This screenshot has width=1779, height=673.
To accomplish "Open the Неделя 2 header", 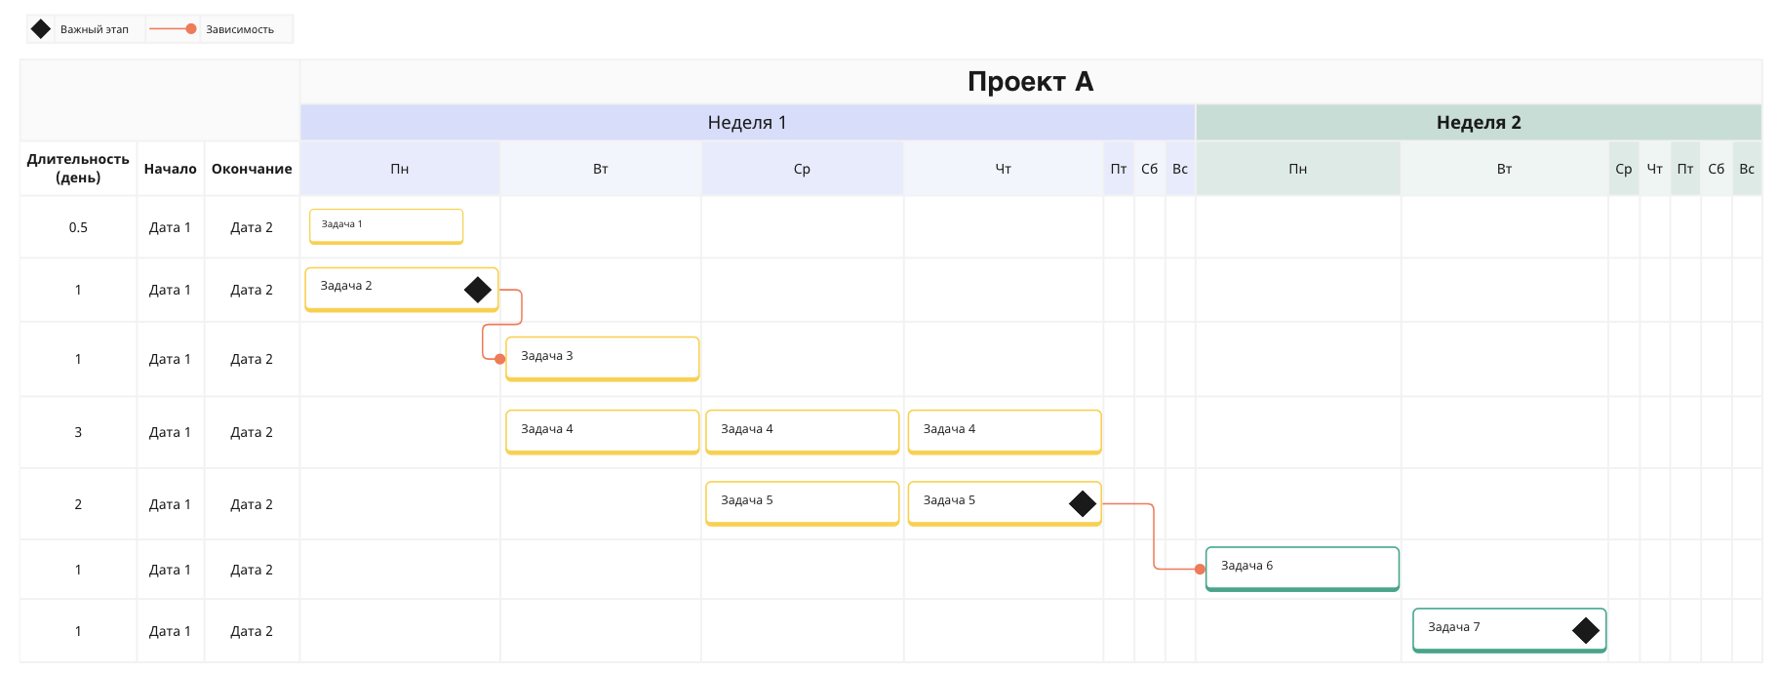I will [x=1479, y=122].
